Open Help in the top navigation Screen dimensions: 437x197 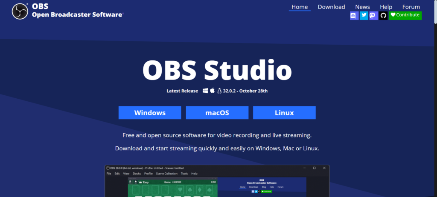(386, 7)
